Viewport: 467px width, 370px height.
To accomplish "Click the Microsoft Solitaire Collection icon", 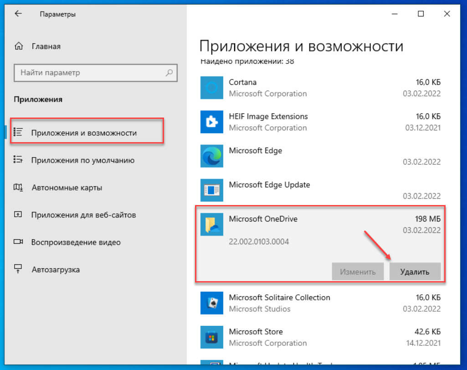I will point(212,303).
